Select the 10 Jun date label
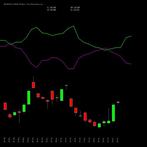 [x=61, y=140]
